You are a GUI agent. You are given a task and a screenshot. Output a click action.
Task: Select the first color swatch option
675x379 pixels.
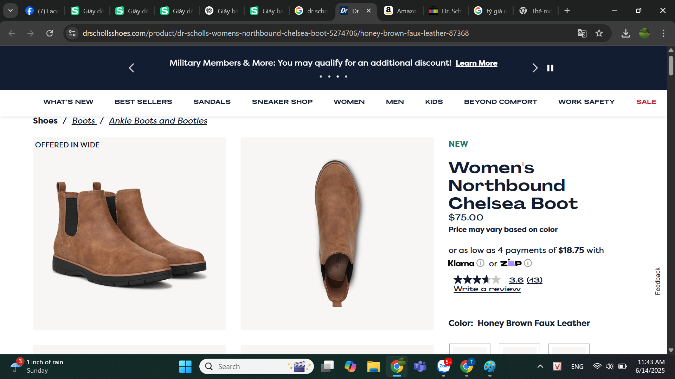(470, 349)
